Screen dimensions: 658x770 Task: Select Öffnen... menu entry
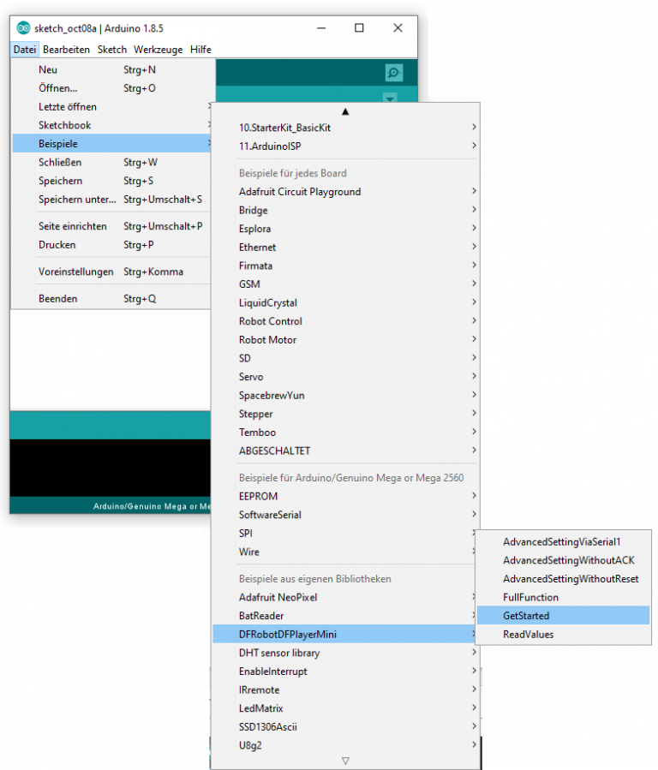click(113, 88)
